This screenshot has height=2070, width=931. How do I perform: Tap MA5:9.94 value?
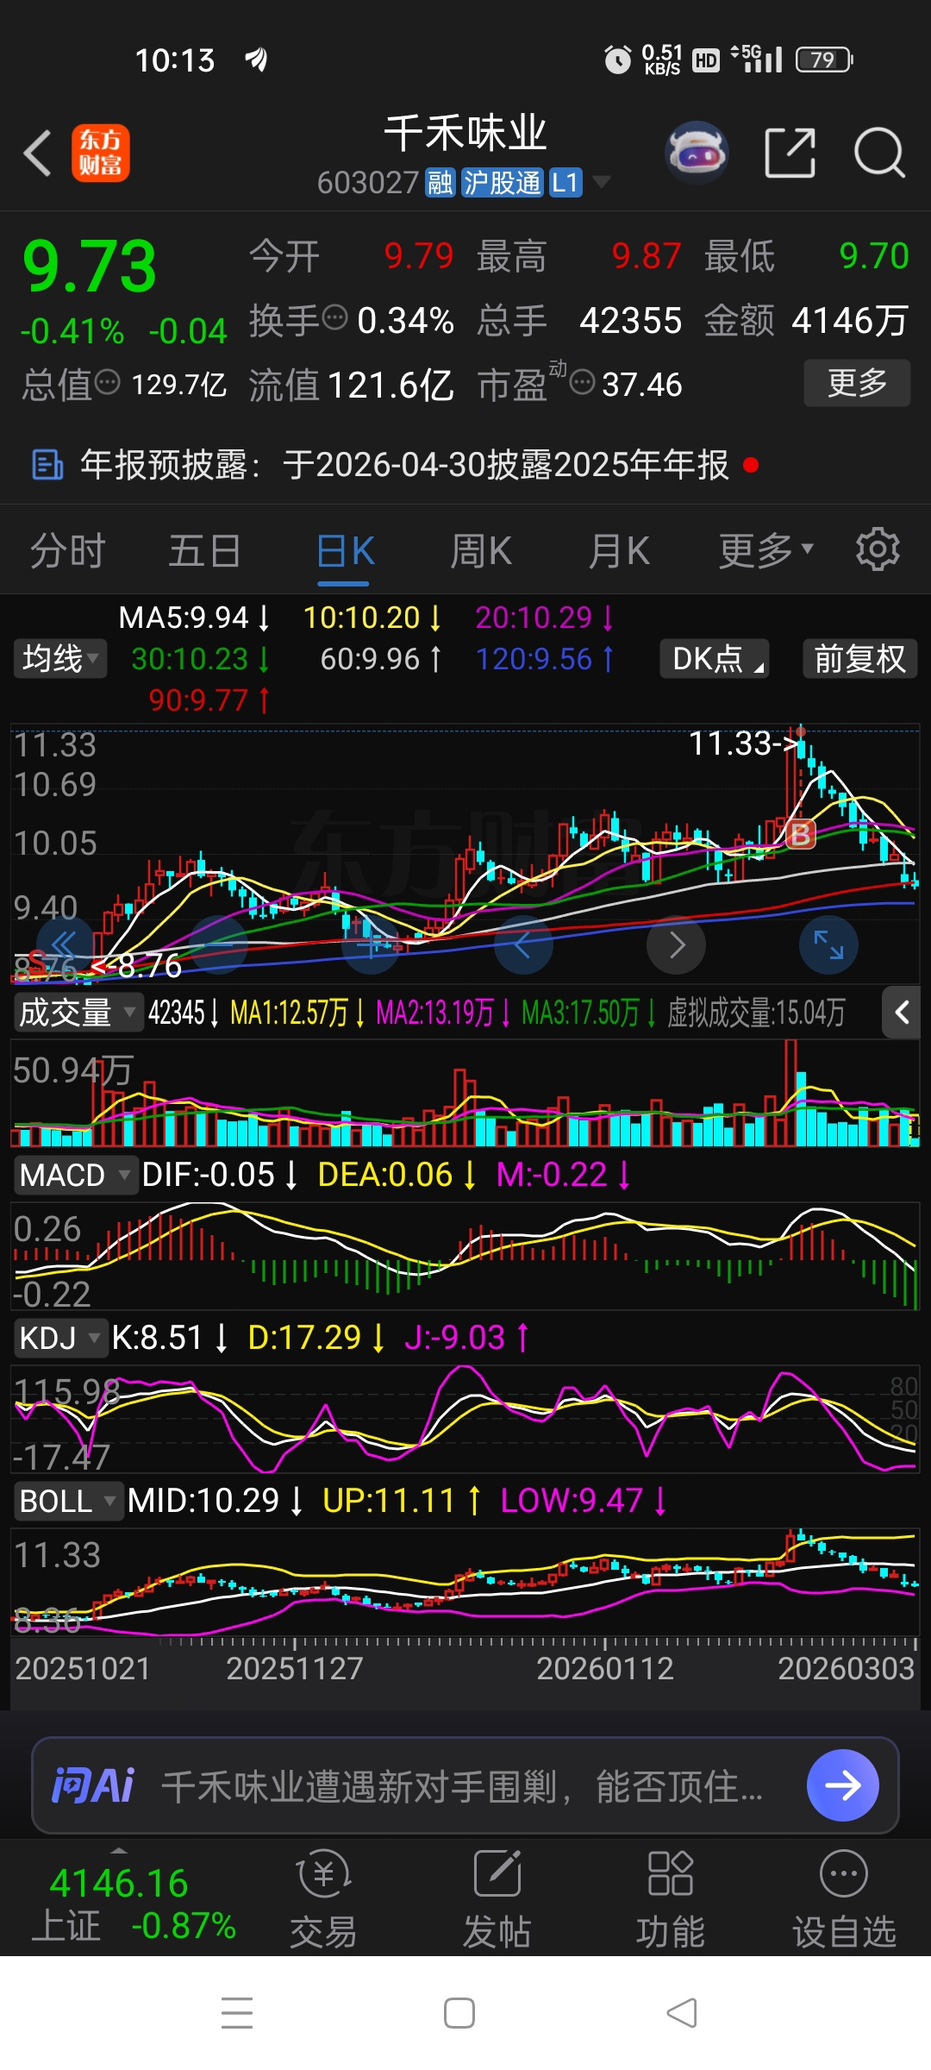click(x=194, y=617)
